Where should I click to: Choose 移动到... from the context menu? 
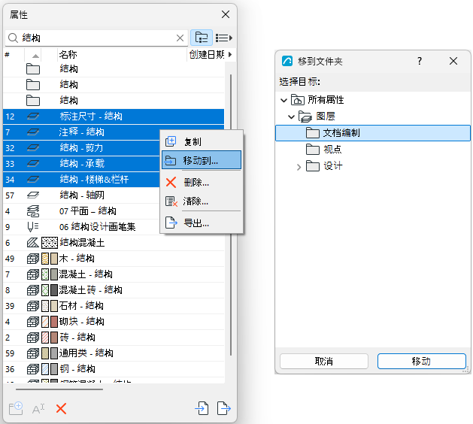coord(202,160)
